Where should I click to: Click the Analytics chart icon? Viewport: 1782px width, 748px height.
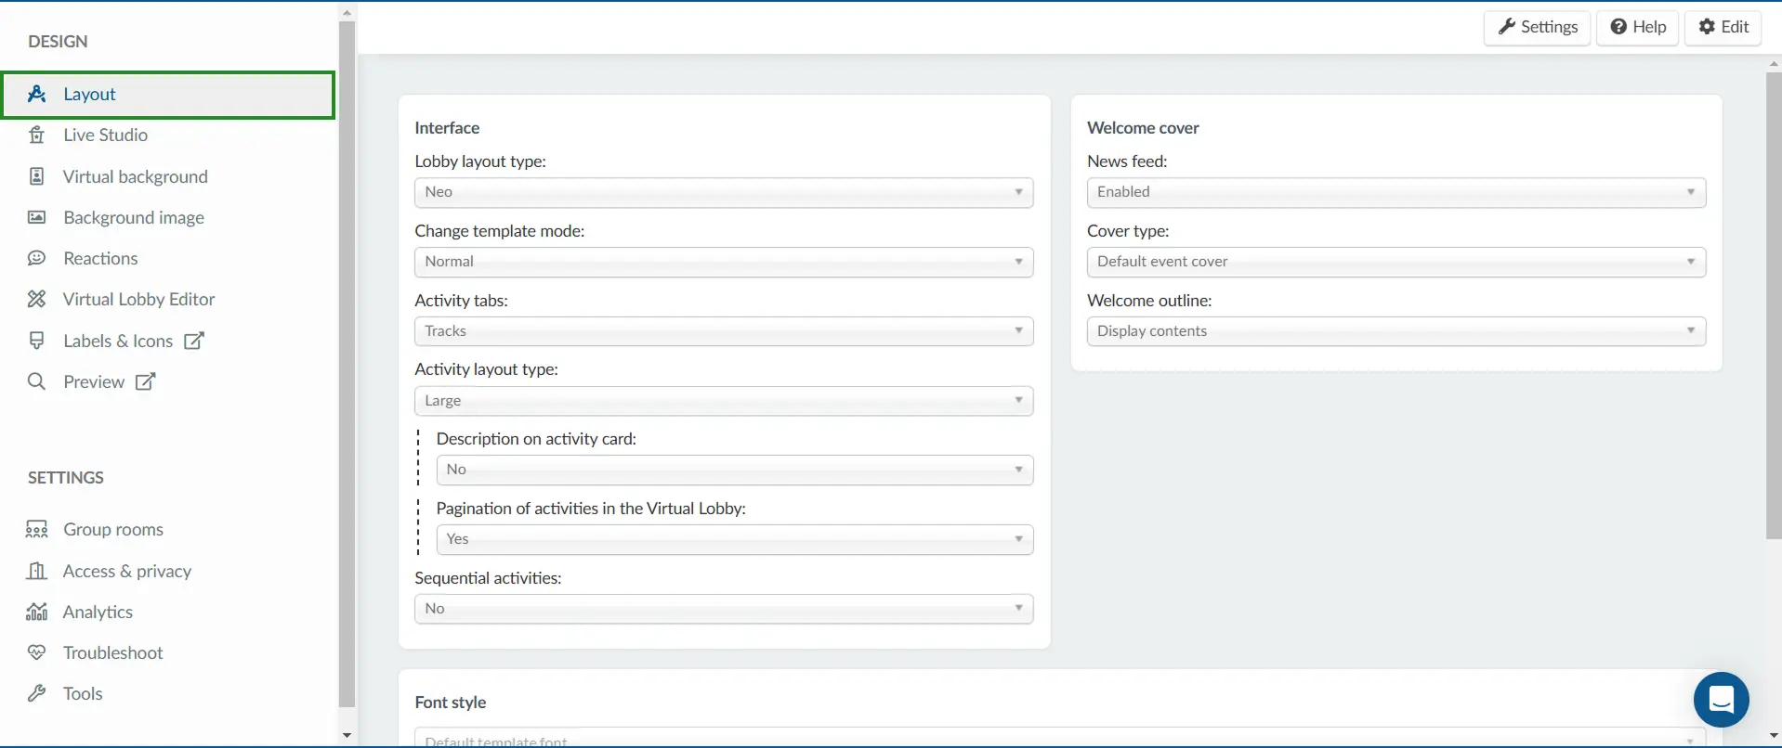pos(37,612)
